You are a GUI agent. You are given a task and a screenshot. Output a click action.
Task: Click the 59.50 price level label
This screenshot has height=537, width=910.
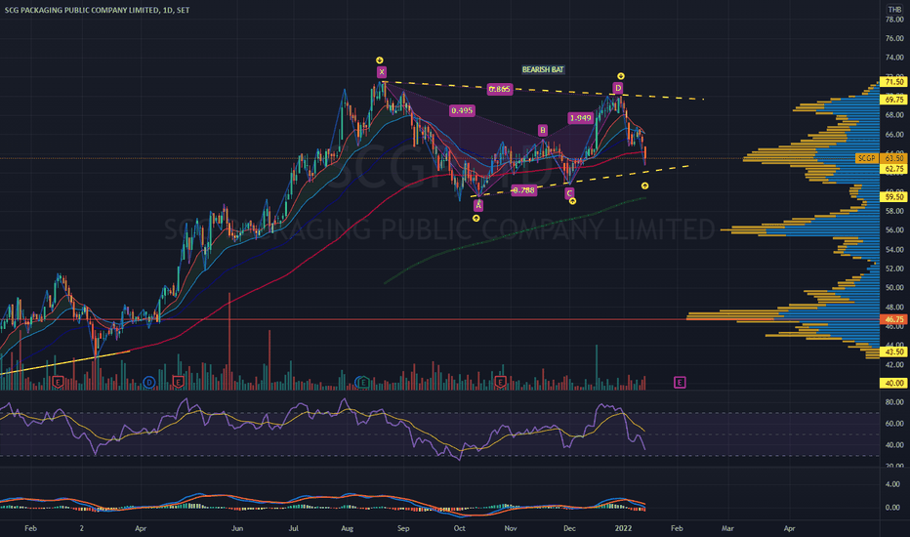893,197
